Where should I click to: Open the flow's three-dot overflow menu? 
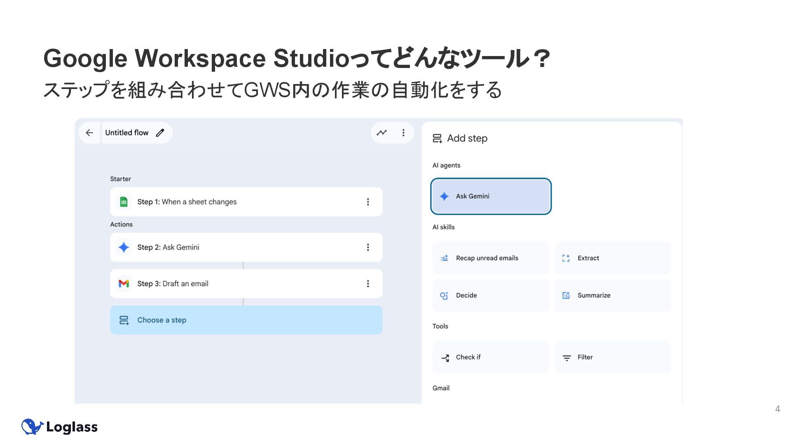[x=403, y=133]
